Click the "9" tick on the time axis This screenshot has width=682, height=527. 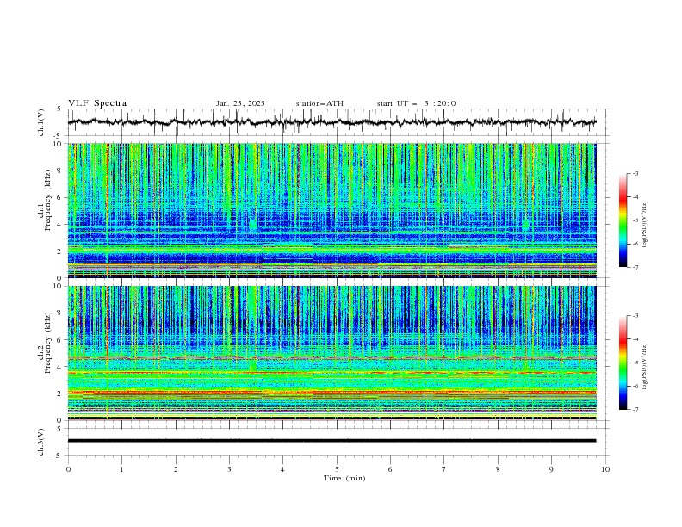click(x=551, y=469)
